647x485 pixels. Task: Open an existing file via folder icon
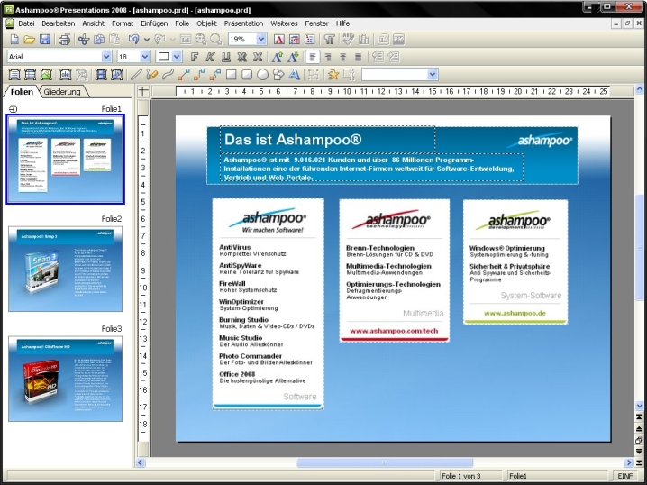[x=29, y=40]
